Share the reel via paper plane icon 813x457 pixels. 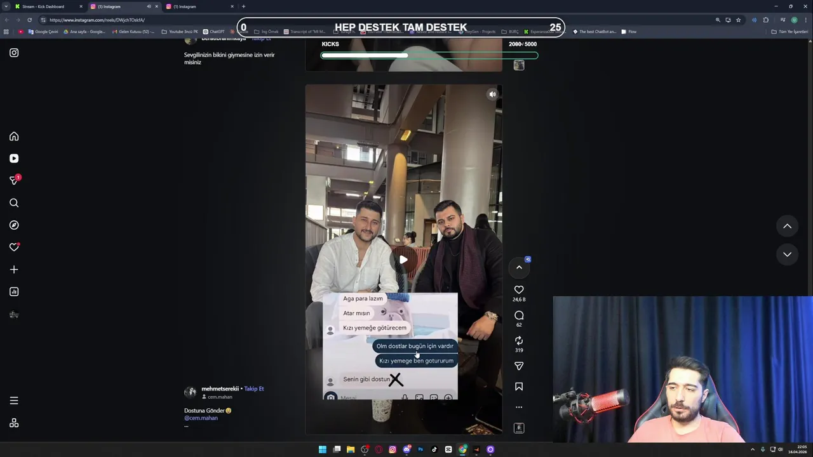(x=519, y=366)
